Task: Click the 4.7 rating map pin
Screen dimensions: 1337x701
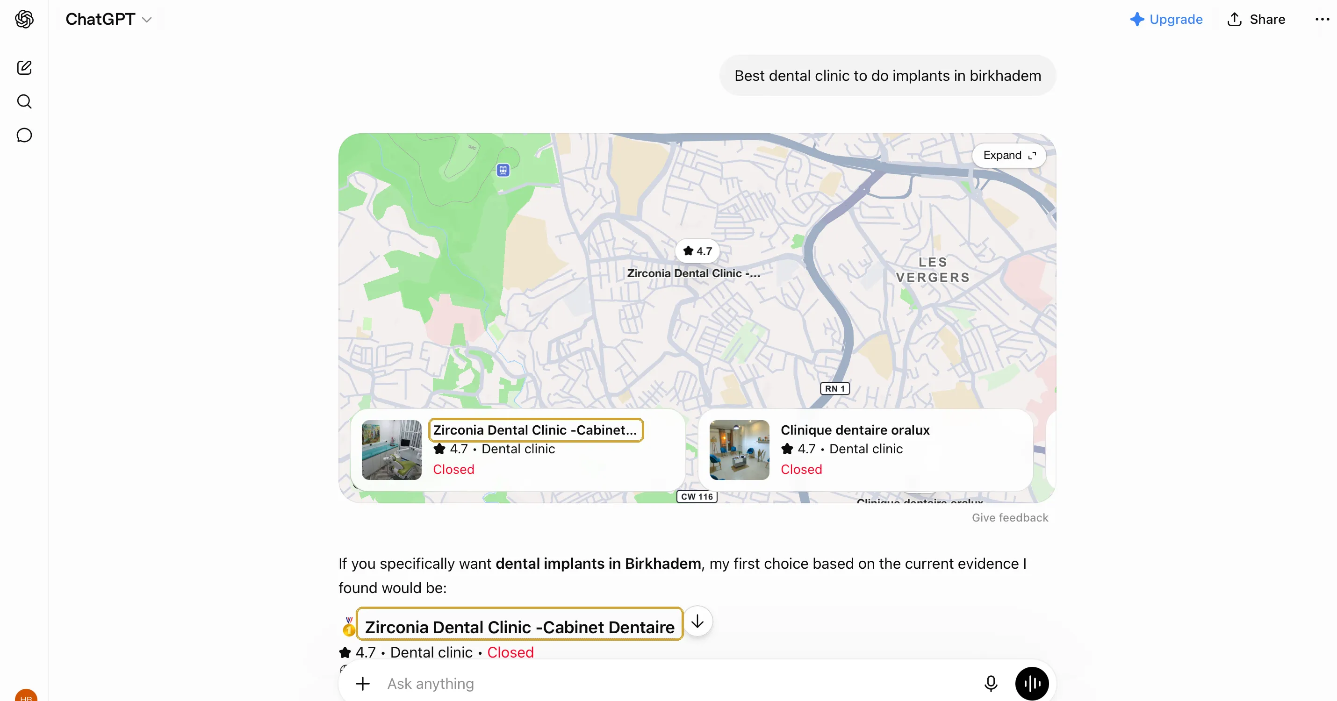Action: click(697, 251)
